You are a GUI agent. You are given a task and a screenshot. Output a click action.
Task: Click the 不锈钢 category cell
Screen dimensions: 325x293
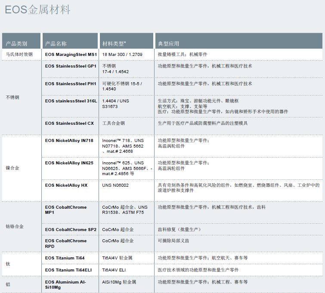pos(12,97)
